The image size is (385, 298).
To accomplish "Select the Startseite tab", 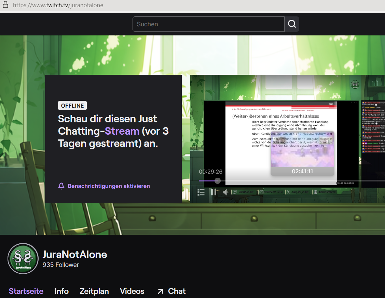I will pos(26,291).
